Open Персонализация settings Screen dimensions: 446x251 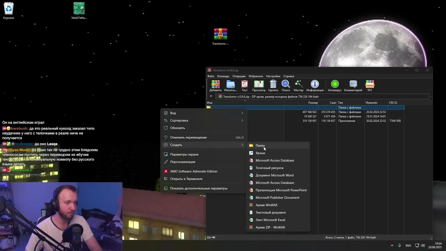(204, 162)
